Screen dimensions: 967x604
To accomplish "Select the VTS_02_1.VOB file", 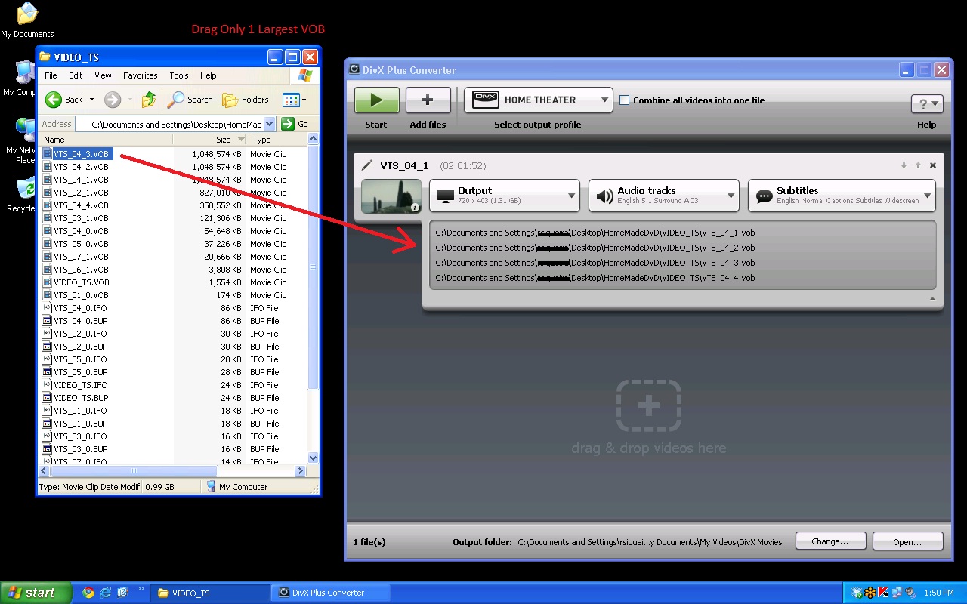I will (x=81, y=193).
